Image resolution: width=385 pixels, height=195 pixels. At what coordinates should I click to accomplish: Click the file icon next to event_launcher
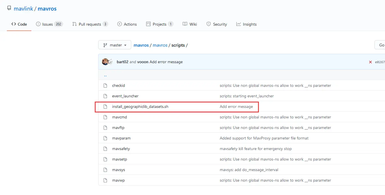point(105,96)
